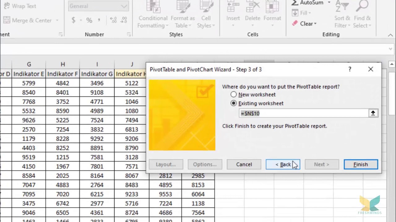This screenshot has height=222, width=396.
Task: Select the cell containing 1967
Action: pos(63,166)
